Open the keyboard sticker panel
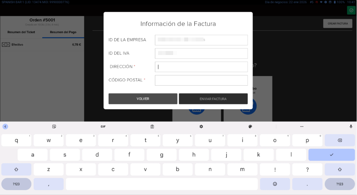Image resolution: width=357 pixels, height=195 pixels. point(54,126)
